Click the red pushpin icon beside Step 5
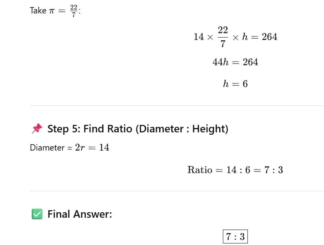The height and width of the screenshot is (245, 324). click(37, 128)
